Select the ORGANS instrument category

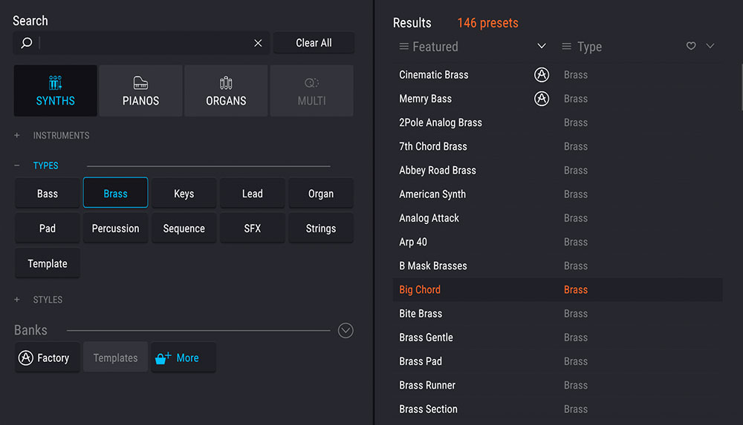click(x=226, y=91)
